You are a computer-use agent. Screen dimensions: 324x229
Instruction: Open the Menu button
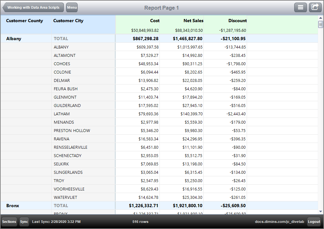(72, 7)
